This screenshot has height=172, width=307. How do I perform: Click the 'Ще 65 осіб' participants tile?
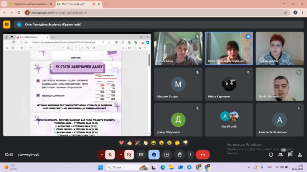(229, 120)
